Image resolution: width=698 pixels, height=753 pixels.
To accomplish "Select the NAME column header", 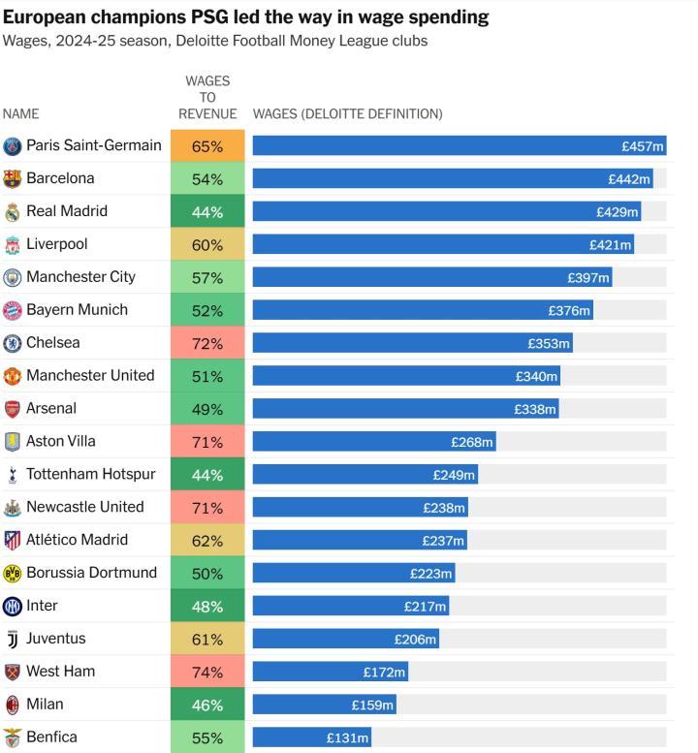I will [20, 113].
